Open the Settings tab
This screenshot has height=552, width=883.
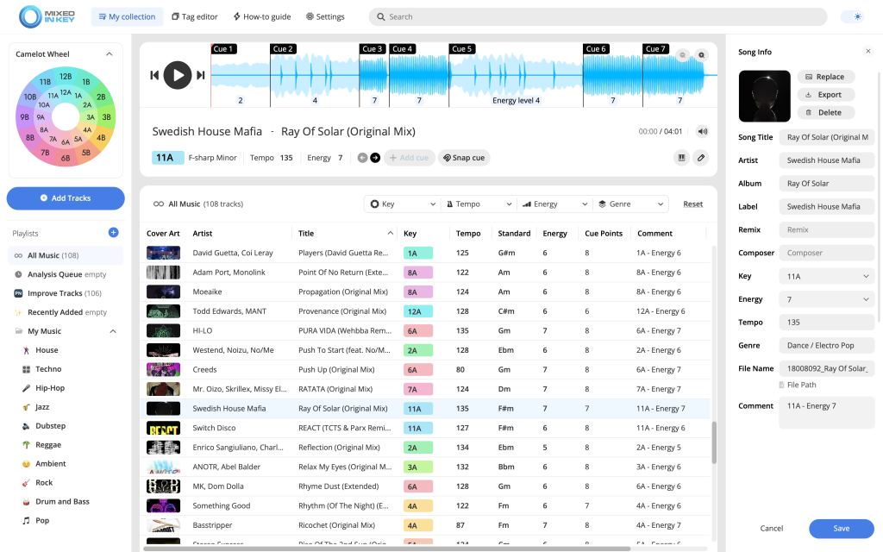pos(325,16)
